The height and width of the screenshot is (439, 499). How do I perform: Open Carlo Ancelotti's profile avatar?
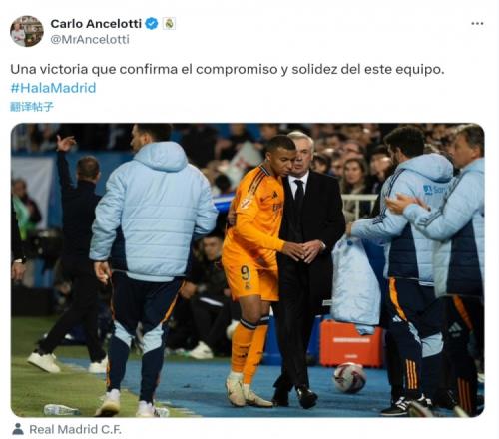[27, 31]
